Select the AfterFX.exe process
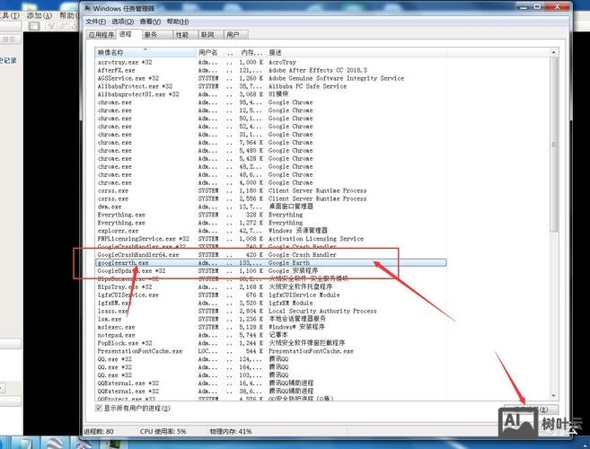This screenshot has width=590, height=449. coord(116,70)
